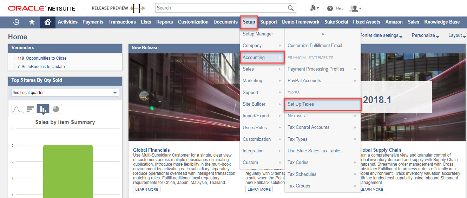The image size is (467, 198).
Task: Open the user profile icon menu
Action: pyautogui.click(x=355, y=8)
